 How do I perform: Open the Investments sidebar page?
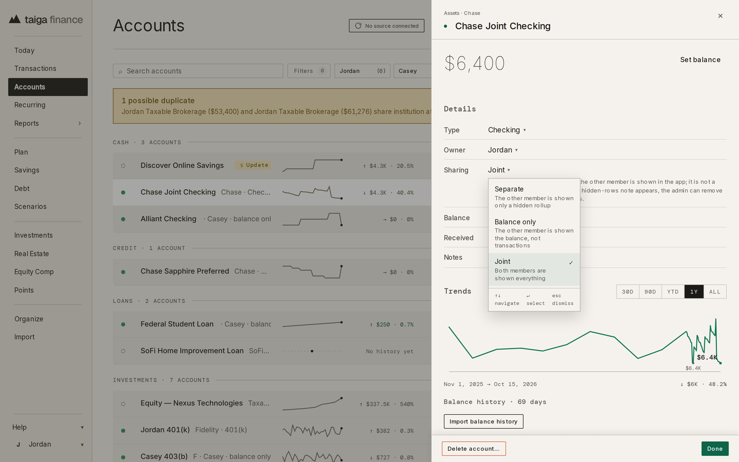coord(48,235)
